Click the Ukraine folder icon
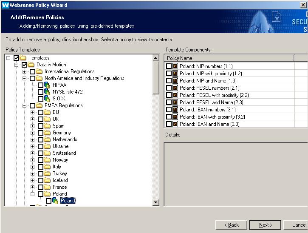The image size is (308, 233). pos(47,146)
